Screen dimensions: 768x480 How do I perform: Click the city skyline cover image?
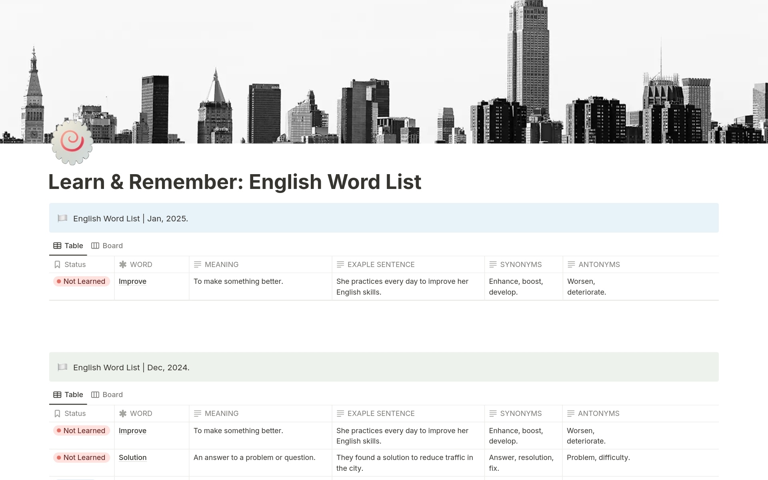point(384,72)
